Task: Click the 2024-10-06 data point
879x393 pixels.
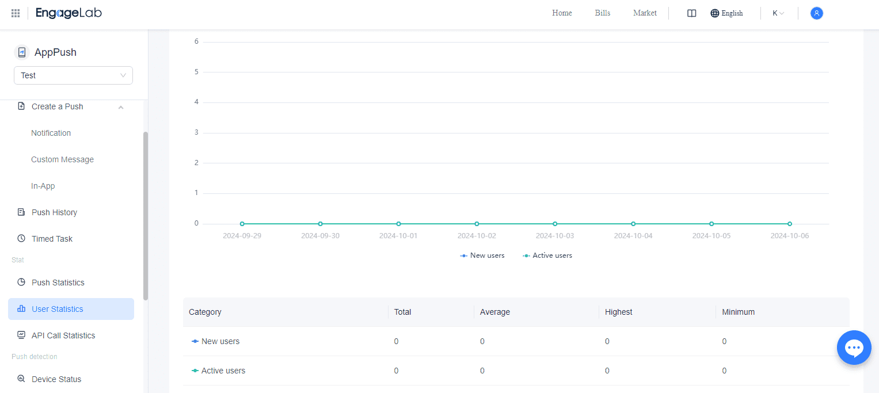Action: pyautogui.click(x=790, y=224)
